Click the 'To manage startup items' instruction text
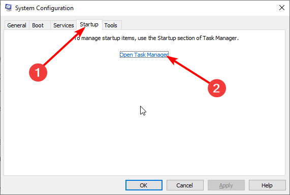 click(156, 38)
